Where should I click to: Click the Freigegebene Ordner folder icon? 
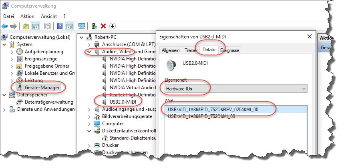pyautogui.click(x=20, y=66)
